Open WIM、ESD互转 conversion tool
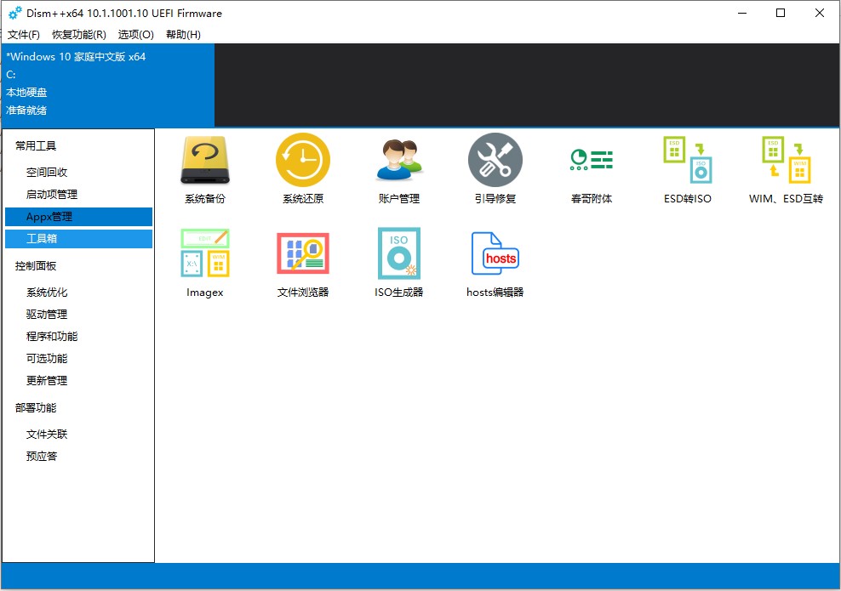841x591 pixels. (x=784, y=168)
